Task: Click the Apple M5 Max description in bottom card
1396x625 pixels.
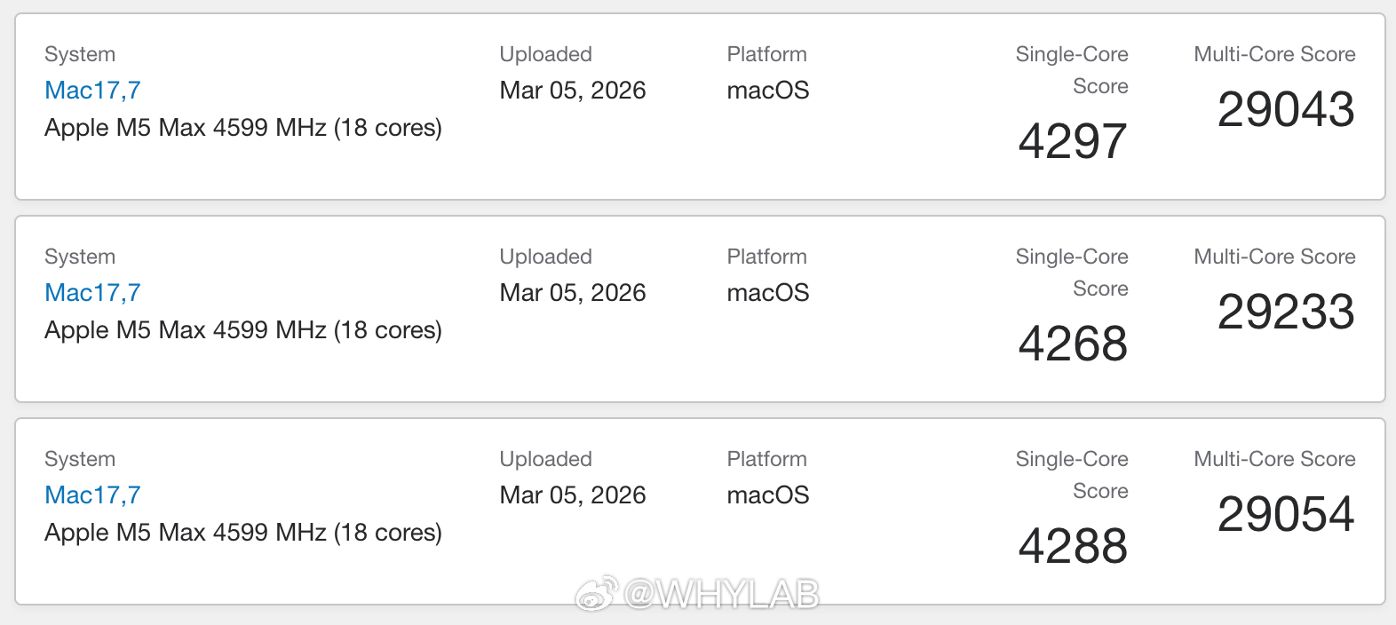Action: click(243, 533)
